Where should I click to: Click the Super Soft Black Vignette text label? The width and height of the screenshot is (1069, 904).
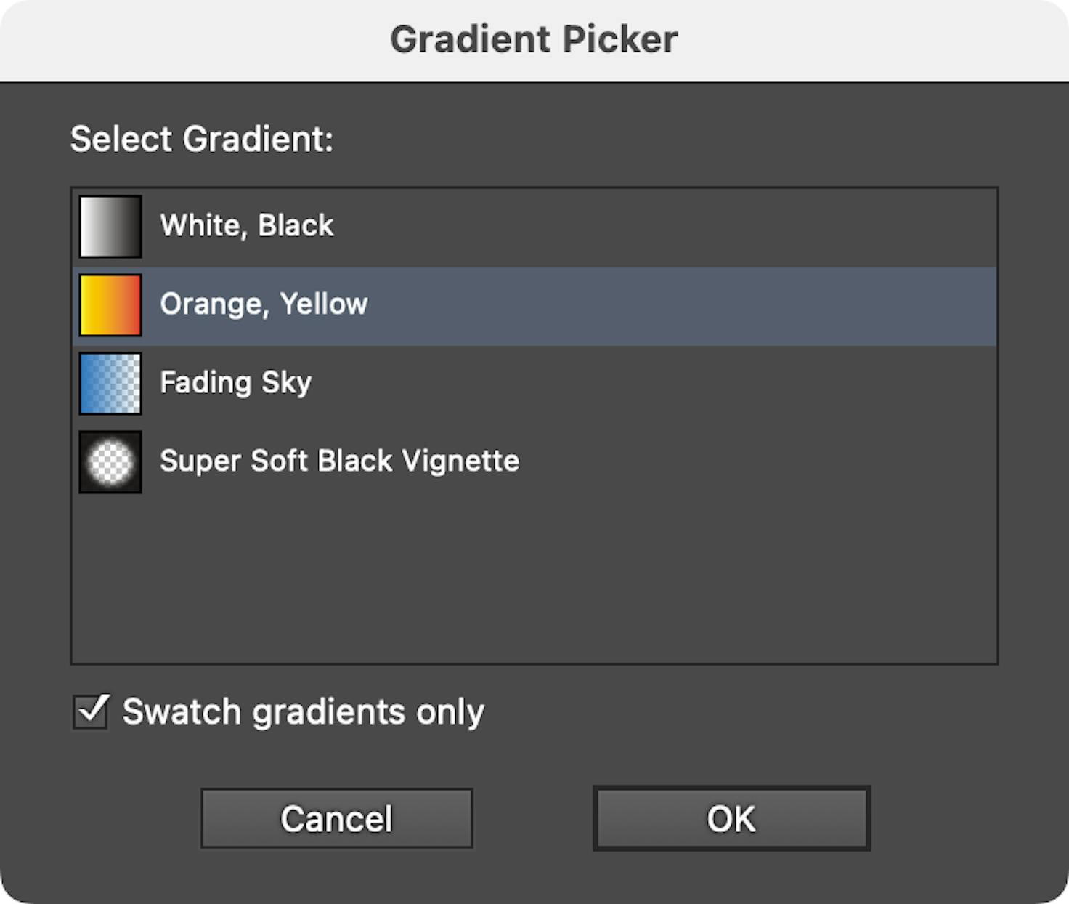click(x=341, y=461)
